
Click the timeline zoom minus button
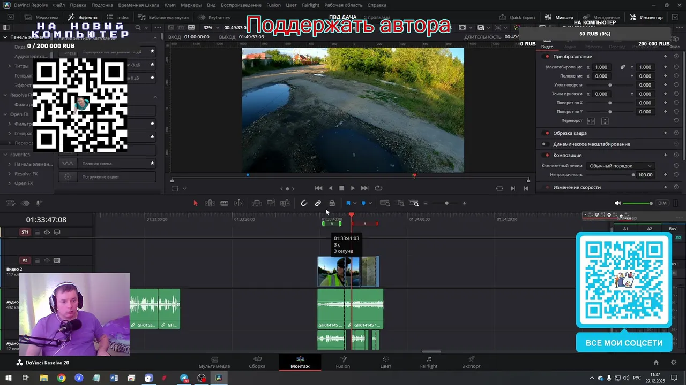click(426, 203)
